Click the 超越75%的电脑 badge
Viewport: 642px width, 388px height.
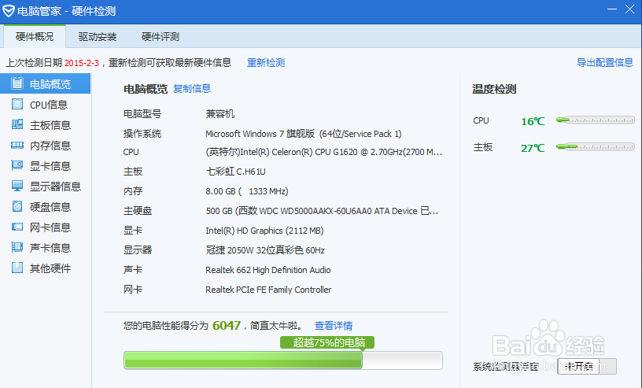[327, 342]
